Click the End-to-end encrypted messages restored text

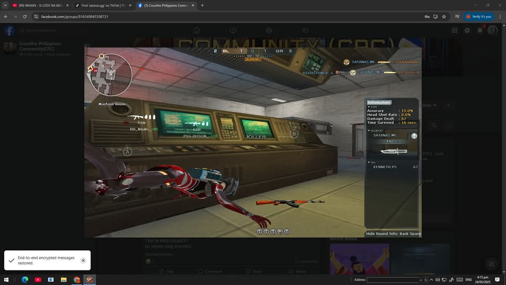click(x=46, y=261)
